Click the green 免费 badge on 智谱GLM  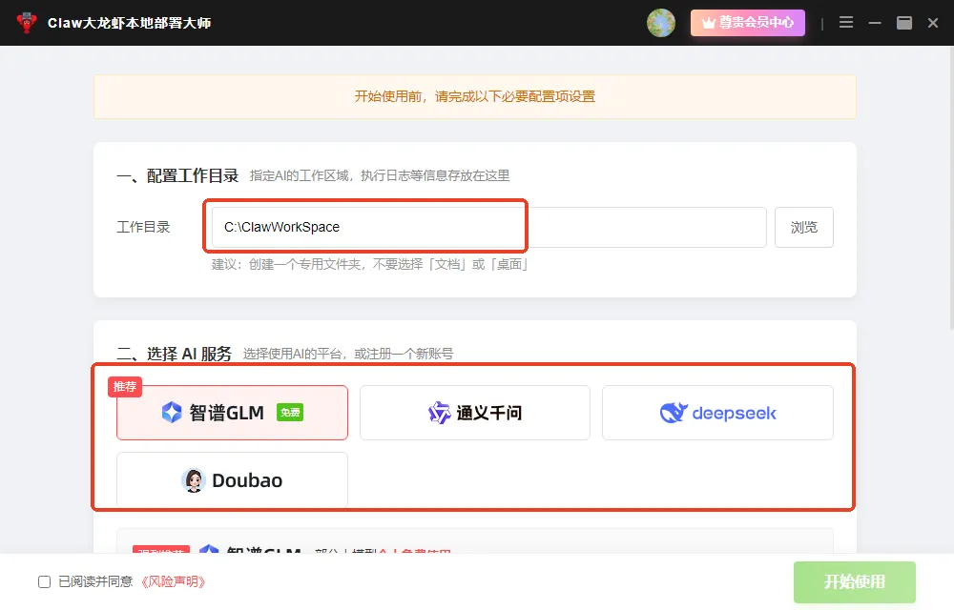(x=290, y=413)
